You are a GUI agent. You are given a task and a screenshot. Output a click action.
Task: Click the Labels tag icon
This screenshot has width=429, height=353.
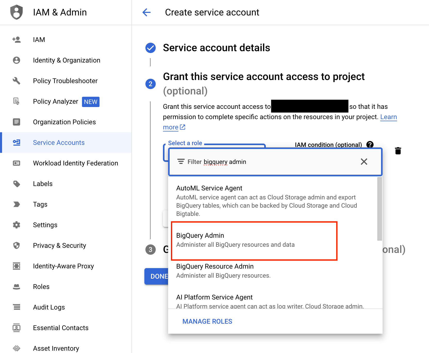16,184
